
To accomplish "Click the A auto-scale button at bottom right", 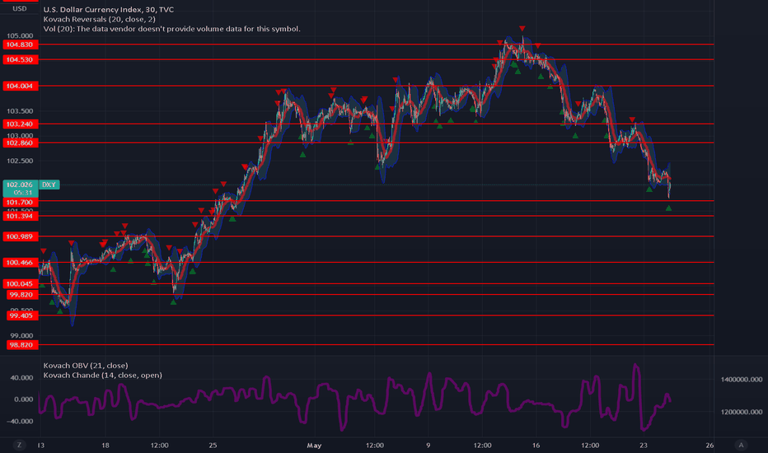I will pos(741,445).
